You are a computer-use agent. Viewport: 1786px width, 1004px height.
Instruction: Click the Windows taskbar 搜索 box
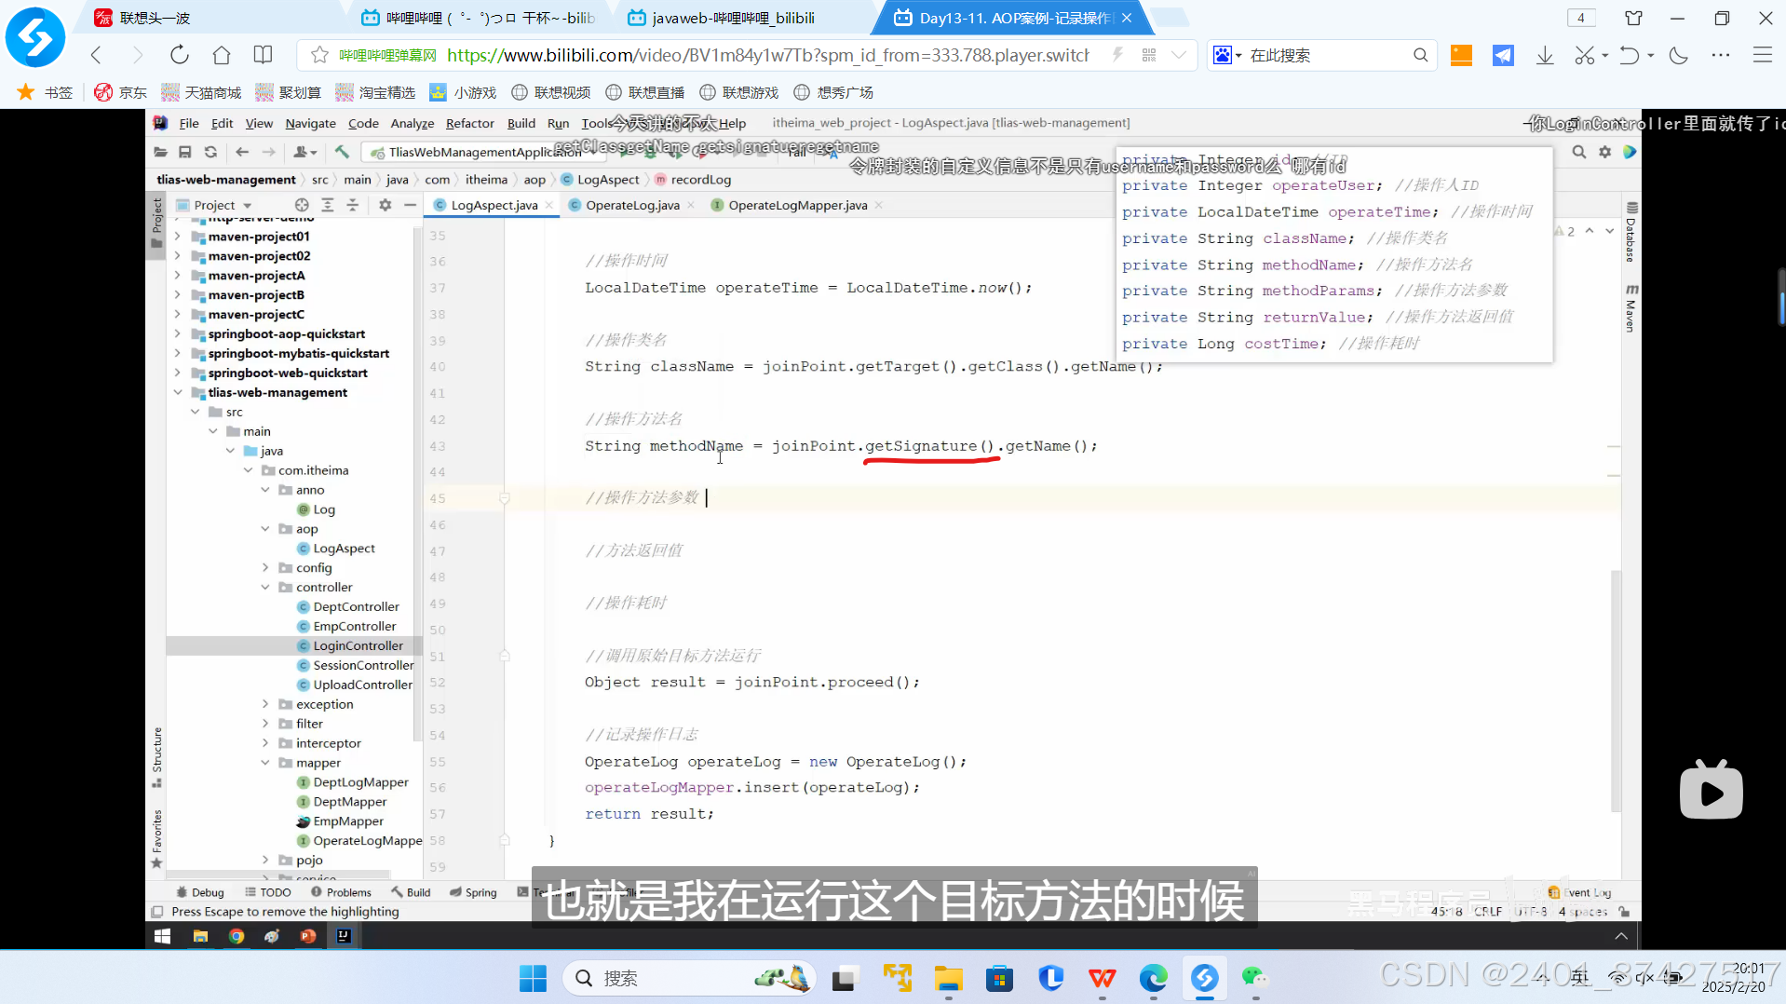pos(689,978)
